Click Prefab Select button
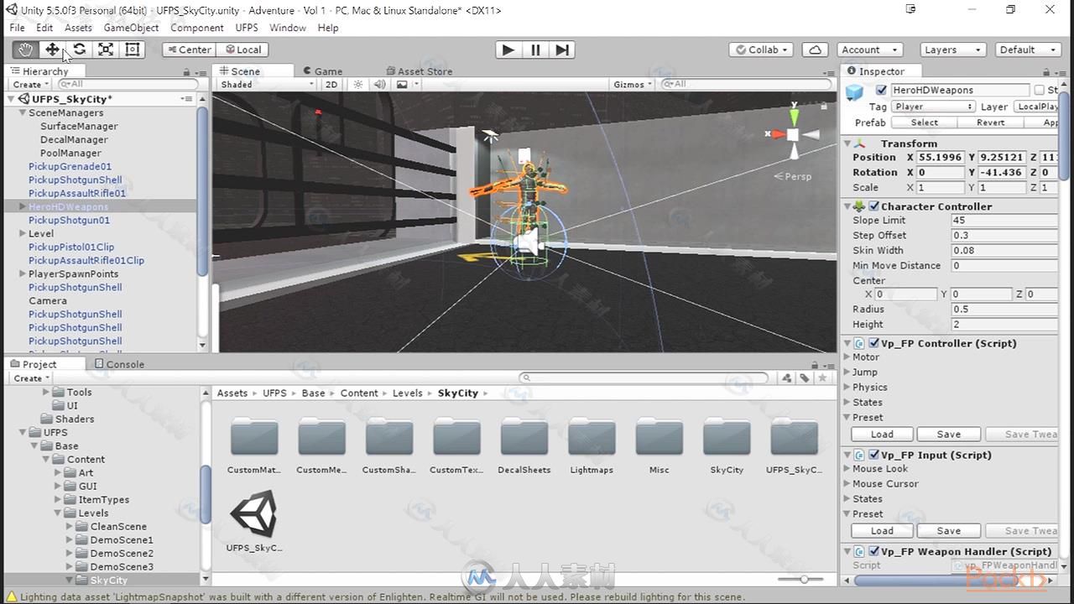Viewport: 1074px width, 604px height. point(925,122)
